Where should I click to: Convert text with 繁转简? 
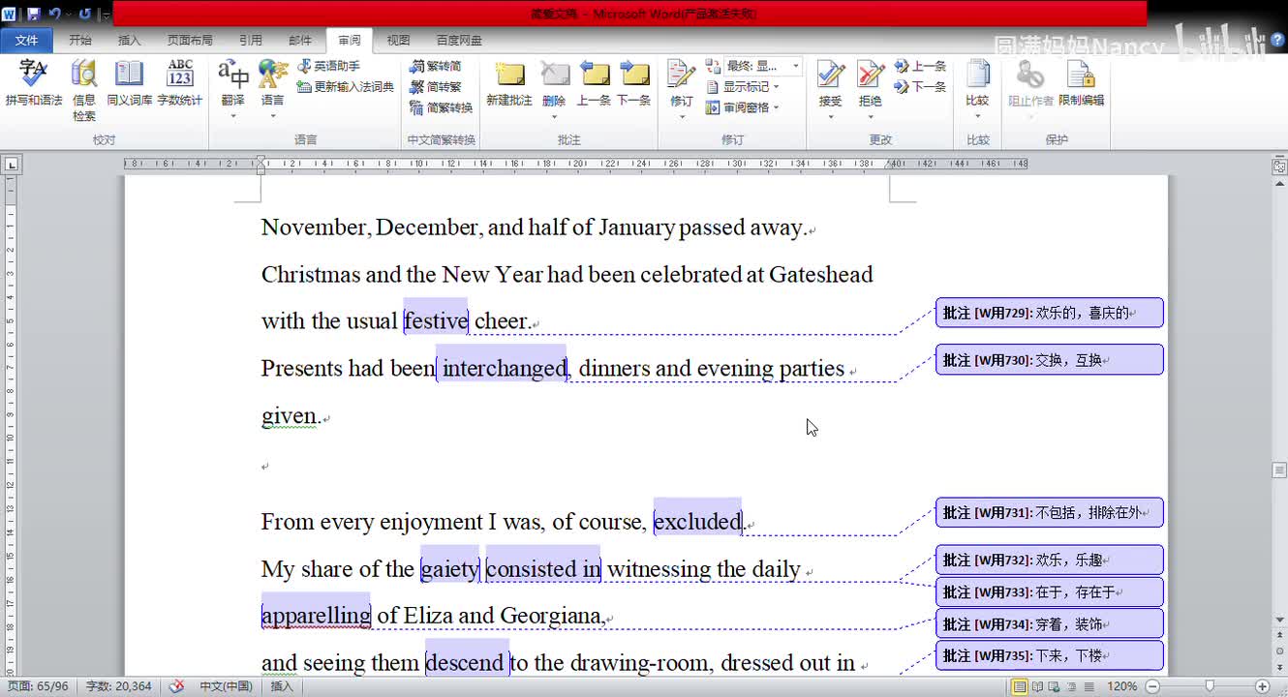tap(435, 66)
